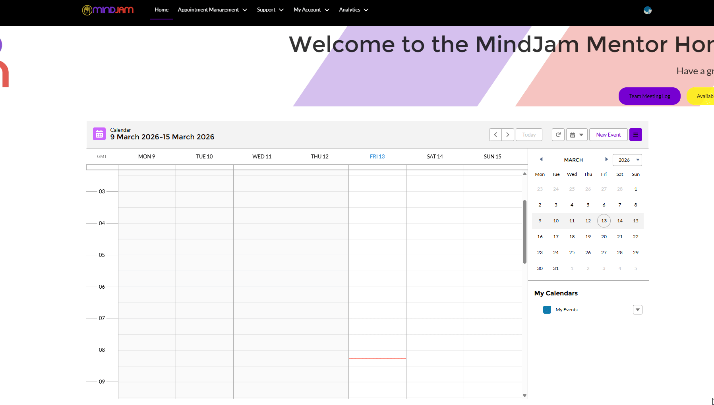The width and height of the screenshot is (714, 405).
Task: Open the Team Meeting Log
Action: [x=649, y=96]
